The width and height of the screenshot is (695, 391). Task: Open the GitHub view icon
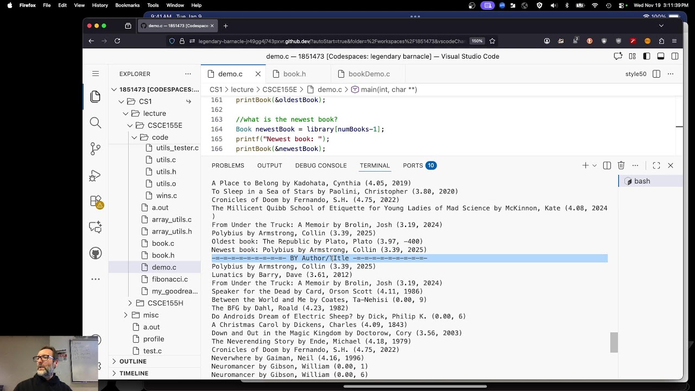[96, 253]
